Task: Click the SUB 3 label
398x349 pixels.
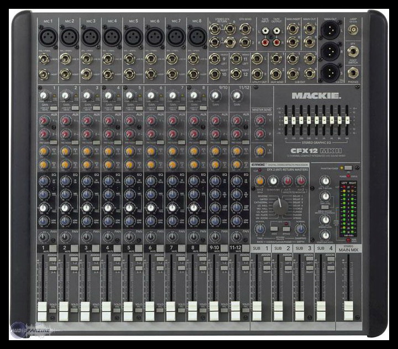Action: point(303,248)
